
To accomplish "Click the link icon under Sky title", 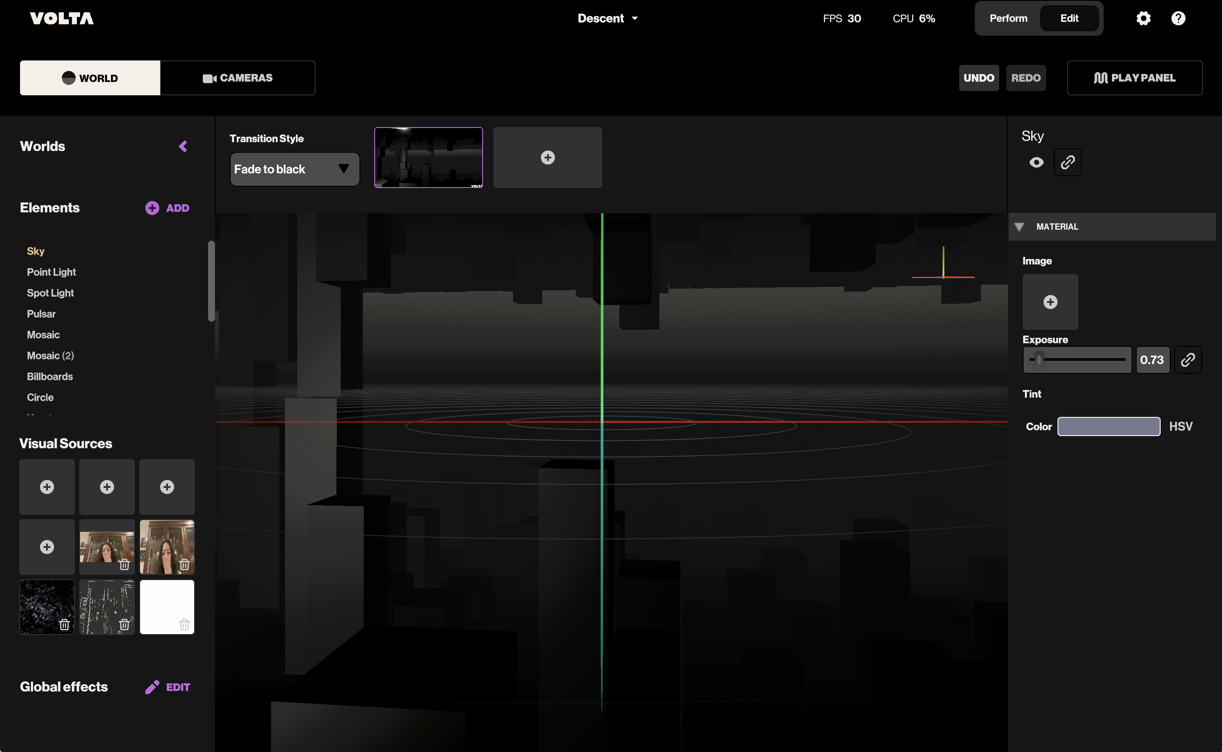I will 1068,162.
